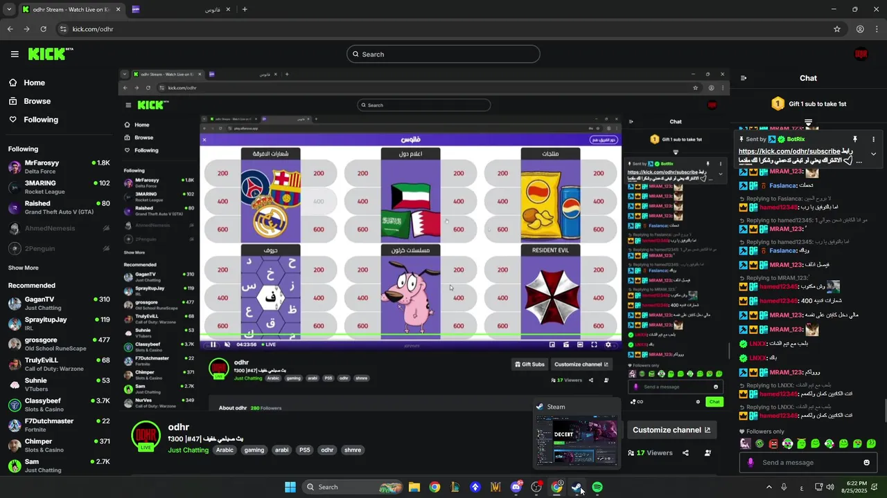Viewport: 887px width, 498px height.
Task: Click the browser address bar
Action: coord(443,29)
